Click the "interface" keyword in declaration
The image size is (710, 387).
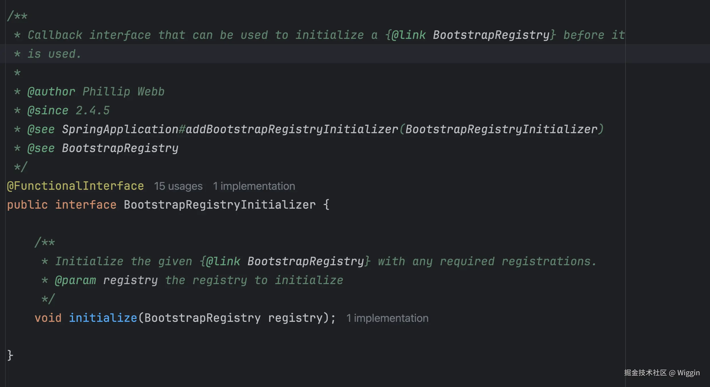(86, 205)
